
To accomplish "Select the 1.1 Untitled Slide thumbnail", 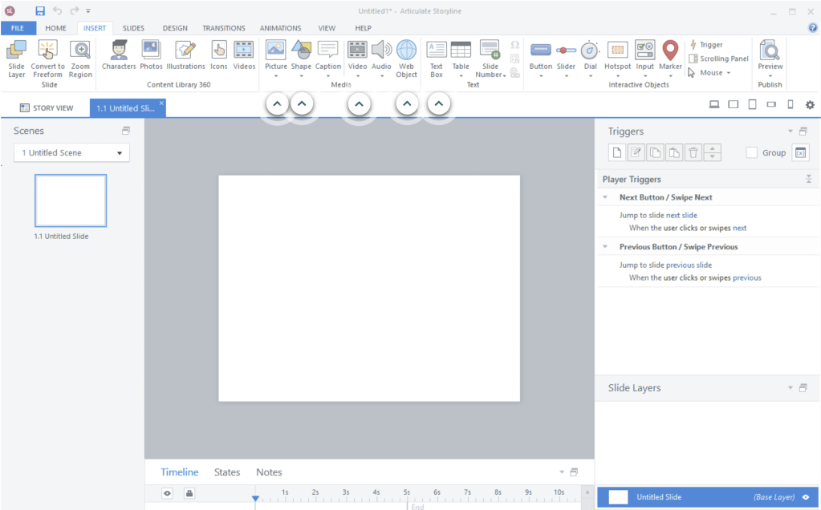I will click(x=71, y=200).
